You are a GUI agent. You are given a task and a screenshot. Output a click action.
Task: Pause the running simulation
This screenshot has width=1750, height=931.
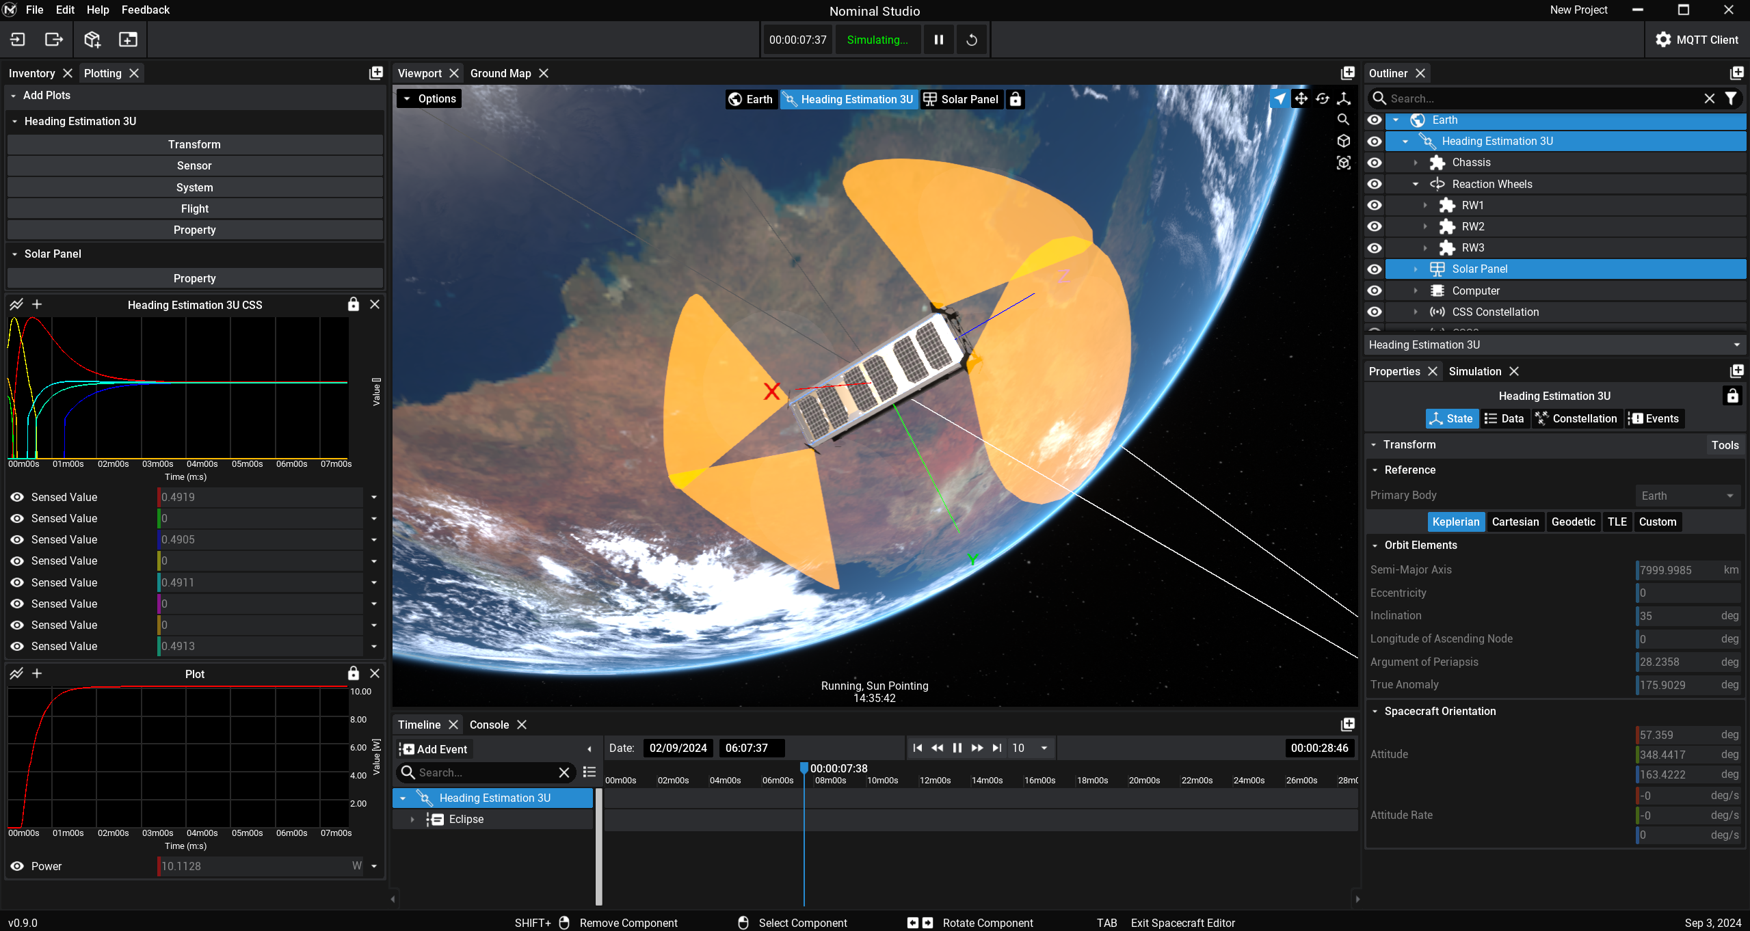click(x=939, y=40)
